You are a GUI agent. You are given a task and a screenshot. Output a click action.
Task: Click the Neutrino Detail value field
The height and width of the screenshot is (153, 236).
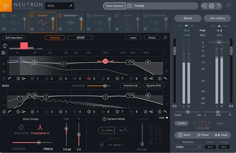pos(210,147)
